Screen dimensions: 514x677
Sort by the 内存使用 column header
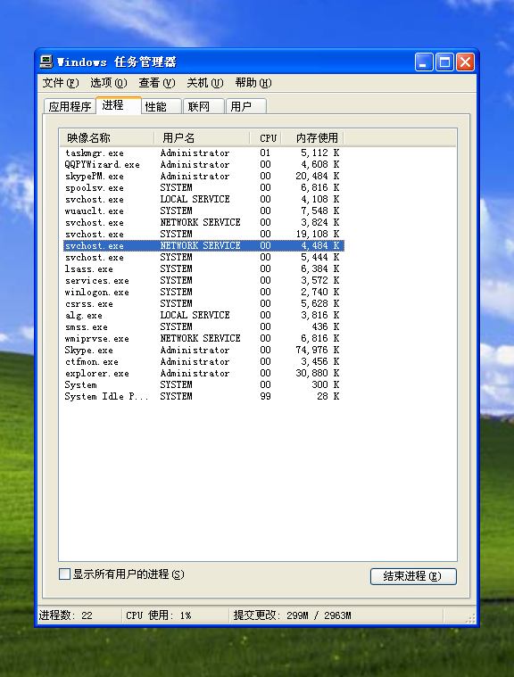(x=312, y=137)
